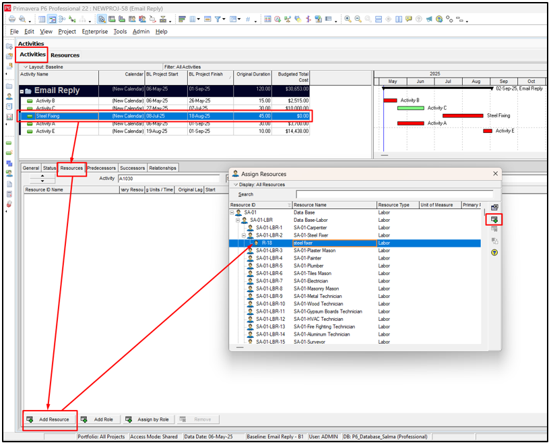Collapse the SA-01 resource tree node
551x445 pixels.
point(232,212)
